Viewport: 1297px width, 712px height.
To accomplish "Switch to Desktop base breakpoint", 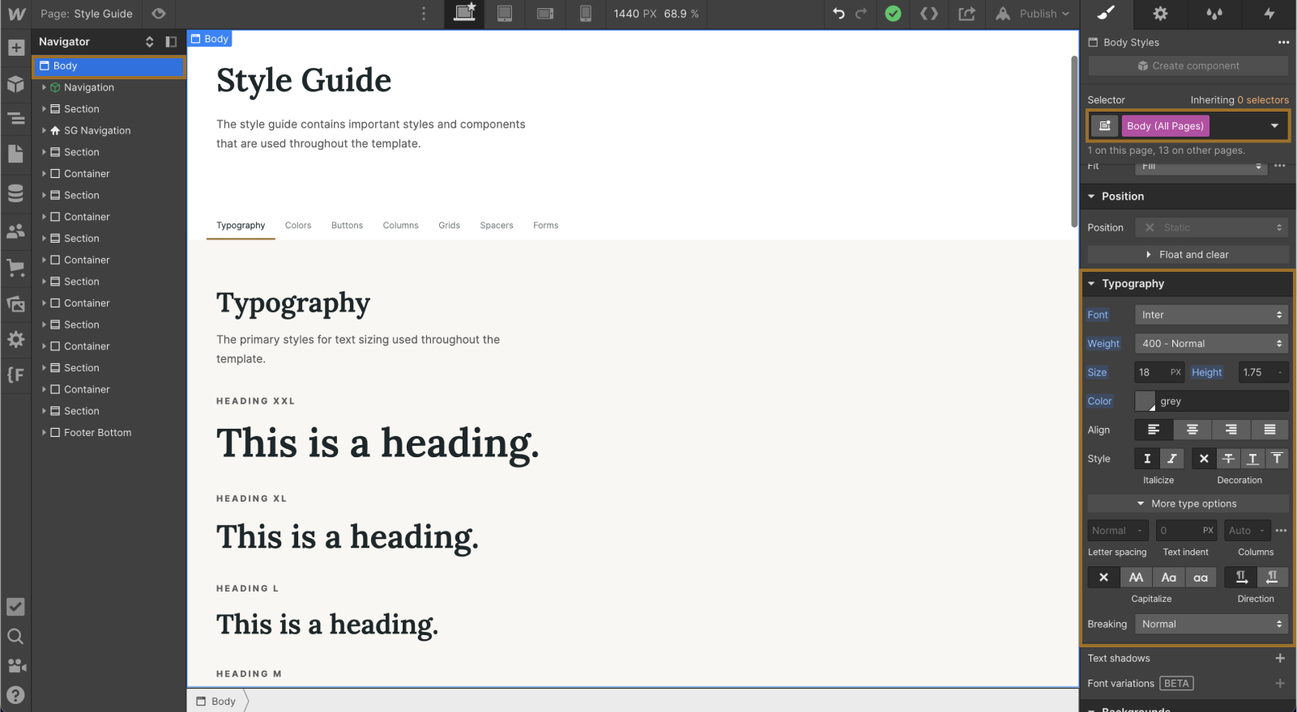I will pyautogui.click(x=464, y=14).
